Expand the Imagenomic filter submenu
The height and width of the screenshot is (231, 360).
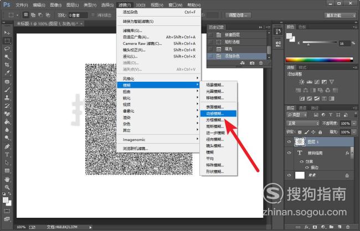click(x=158, y=139)
